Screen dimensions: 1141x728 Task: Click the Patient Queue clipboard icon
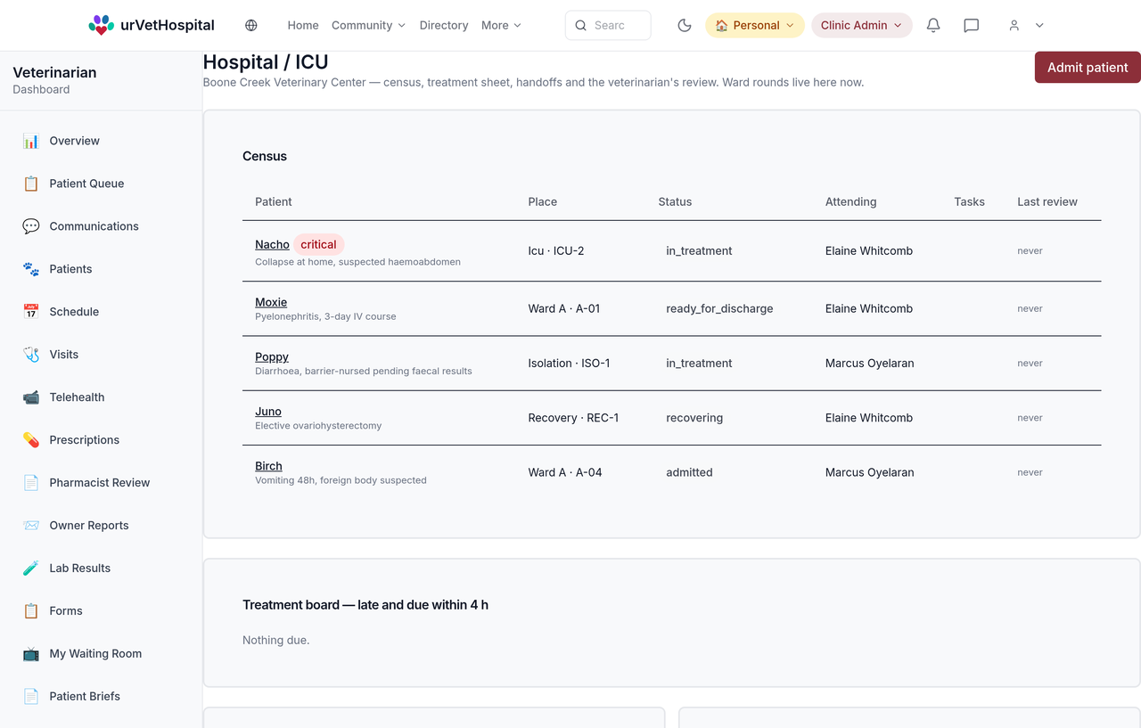point(31,184)
